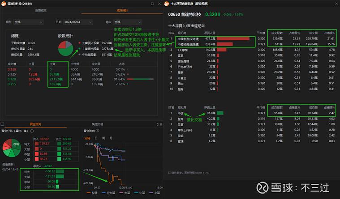
Task: Toggle the 整體 line in chart legend
Action: click(92, 193)
